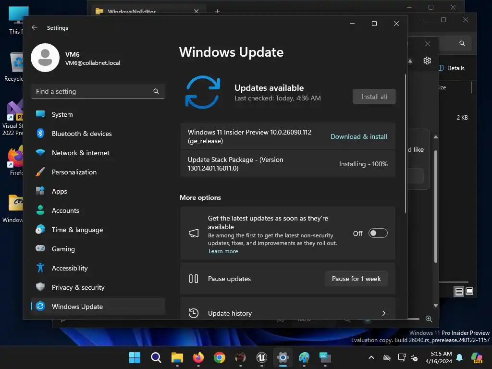Click the Gaming controller icon
Viewport: 492px width, 369px height.
(40, 248)
